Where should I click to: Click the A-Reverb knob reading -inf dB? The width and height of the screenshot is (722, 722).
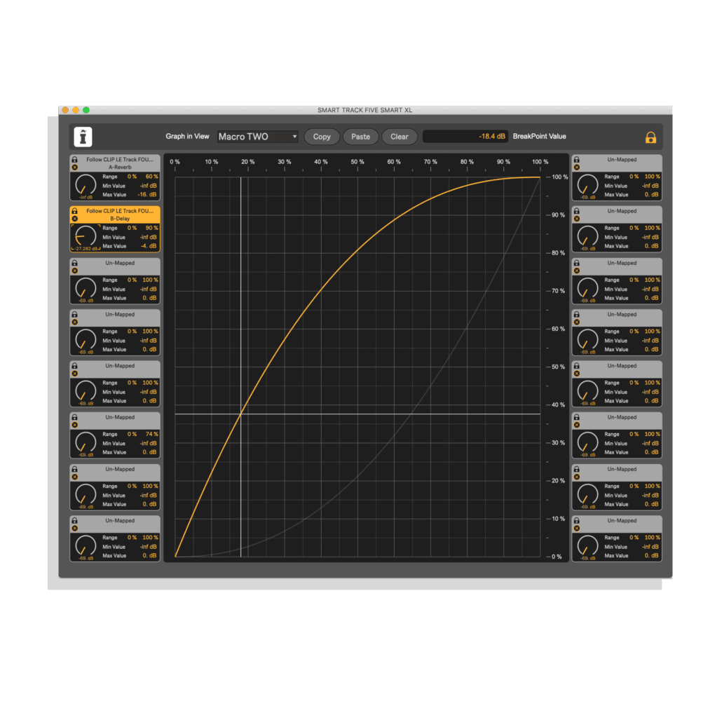pyautogui.click(x=86, y=185)
